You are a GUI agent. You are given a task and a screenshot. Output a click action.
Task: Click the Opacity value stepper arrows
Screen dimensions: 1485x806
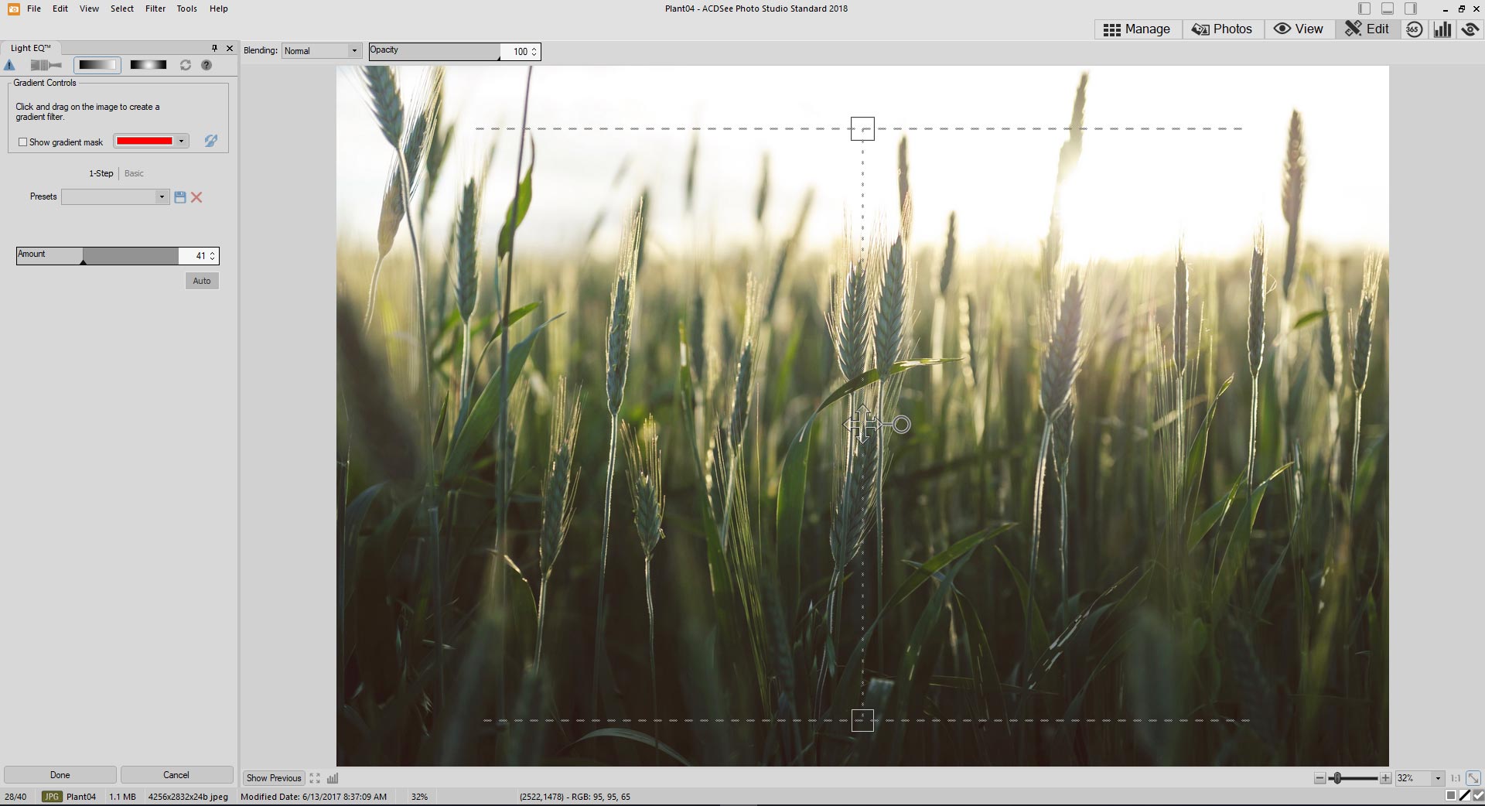click(x=534, y=51)
